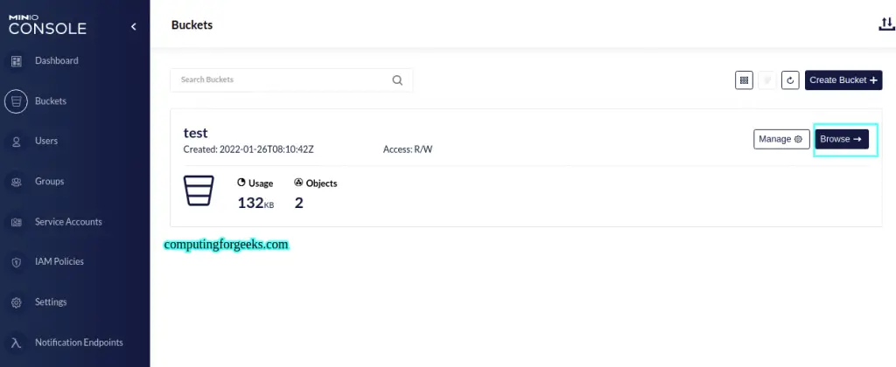
Task: Click the large bucket icon in test card
Action: click(199, 190)
